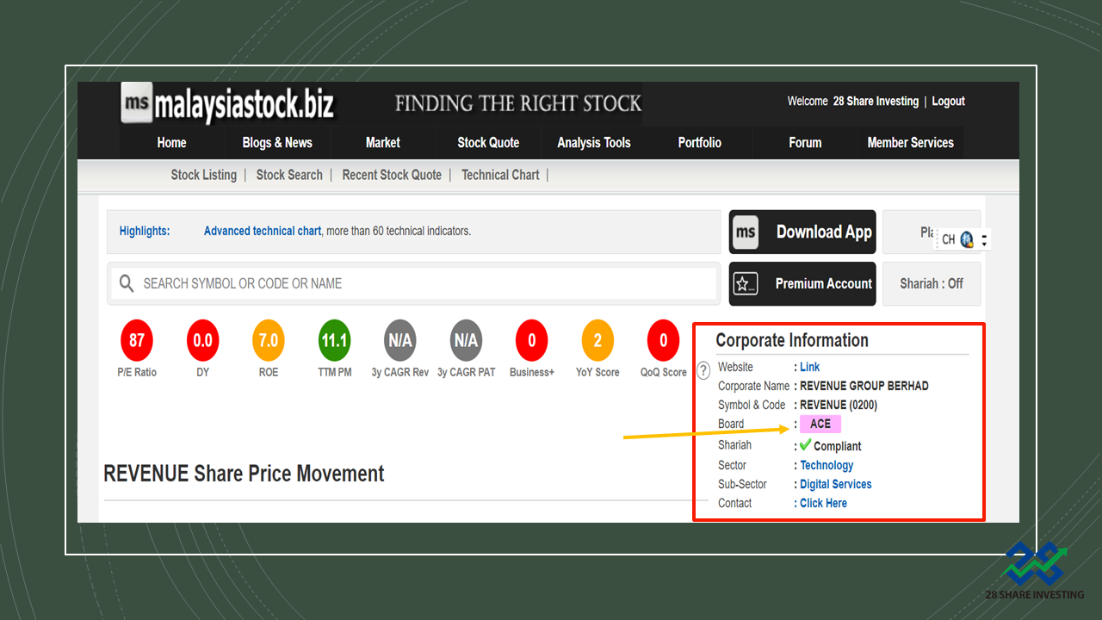
Task: Click the 11.1 TTM PM circle
Action: point(334,341)
